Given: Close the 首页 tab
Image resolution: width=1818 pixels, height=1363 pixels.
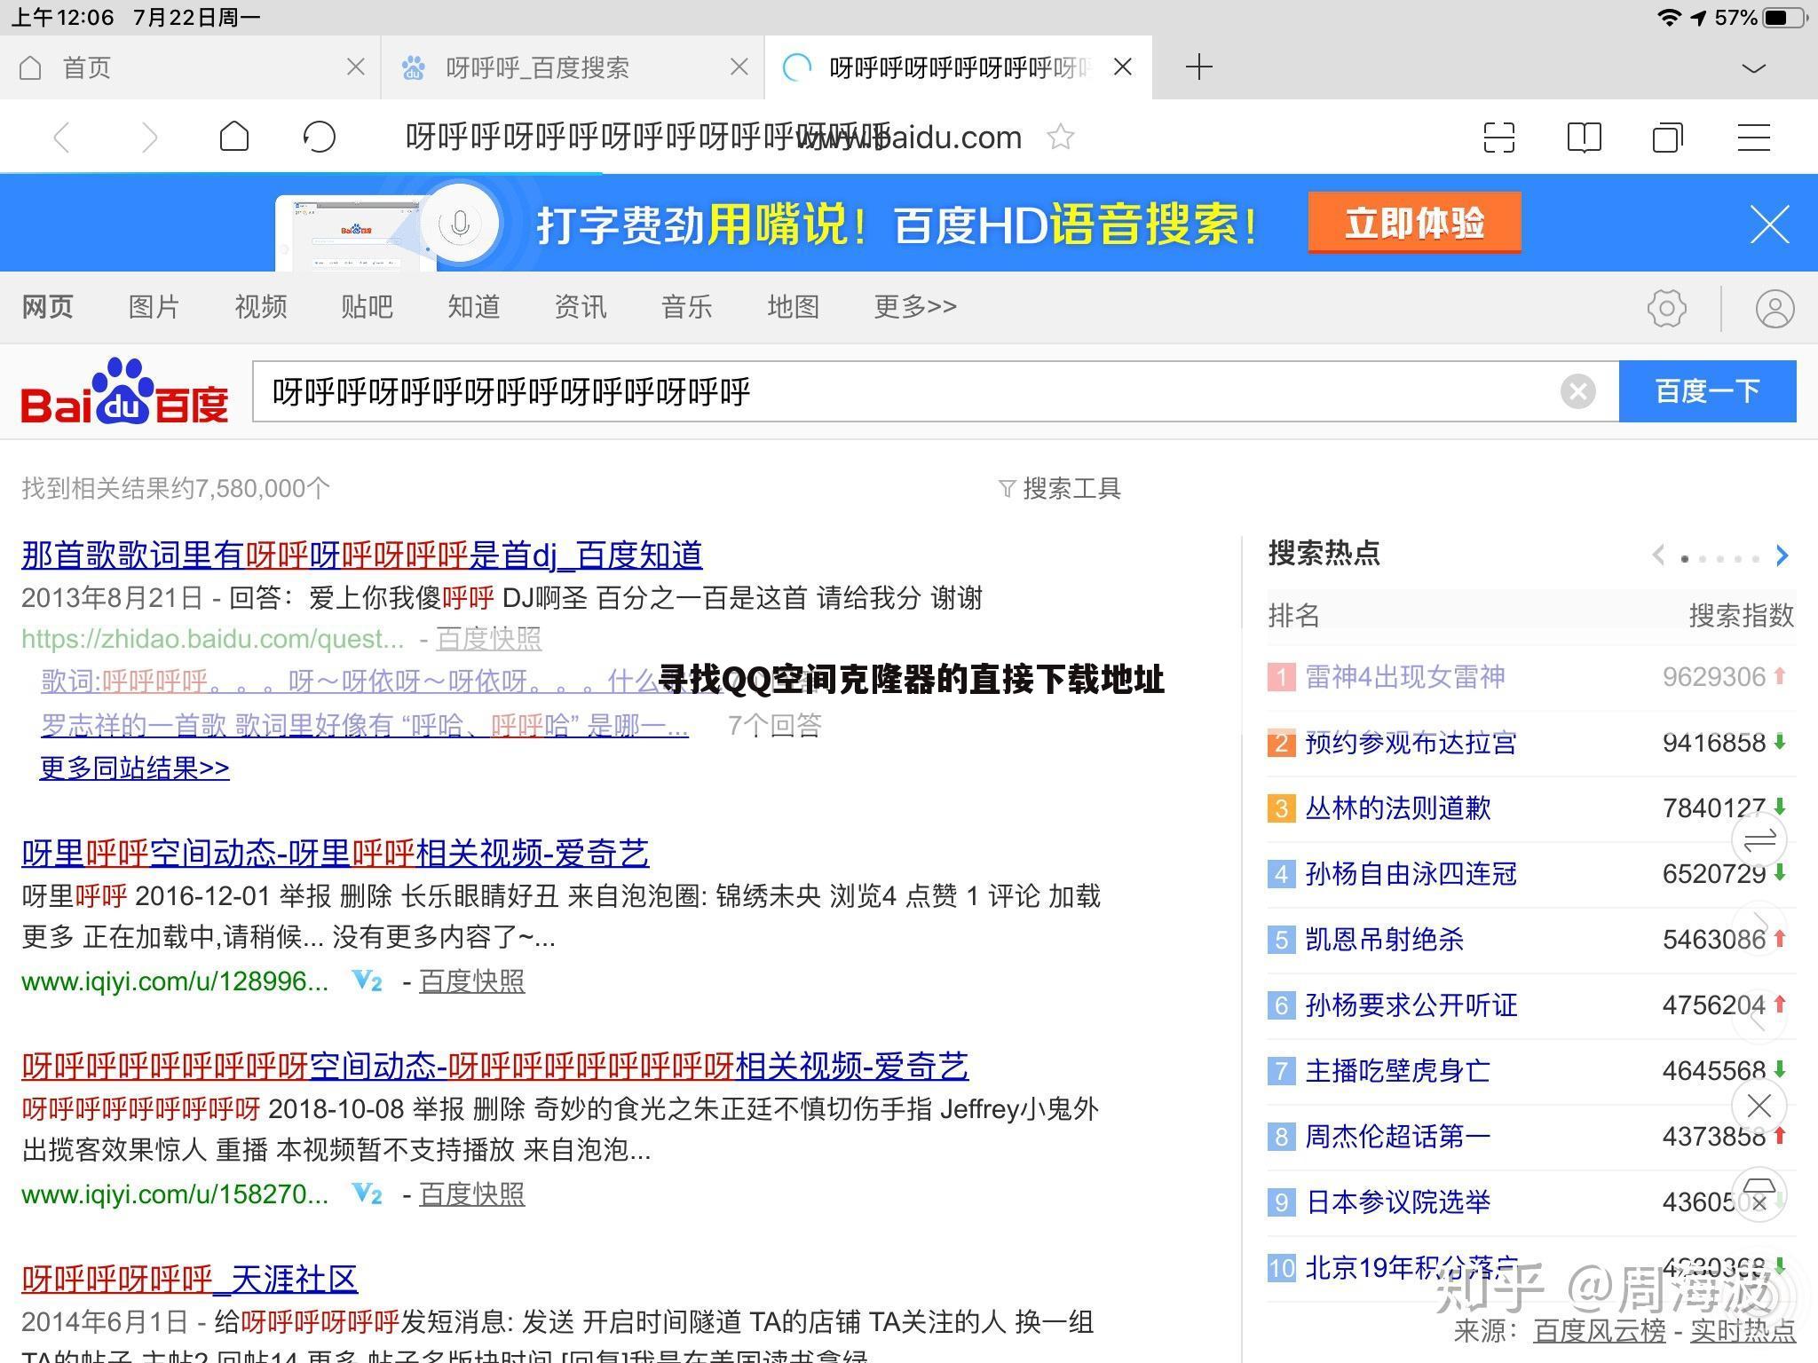Looking at the screenshot, I should 355,67.
